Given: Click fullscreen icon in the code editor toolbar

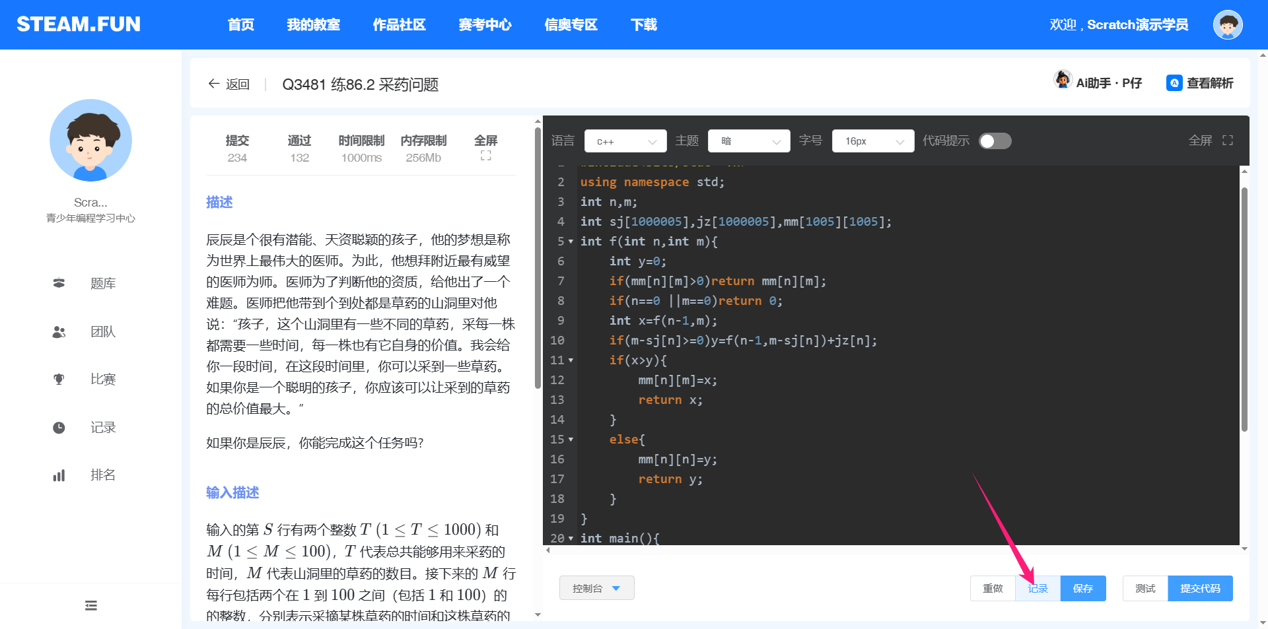Looking at the screenshot, I should point(1228,141).
